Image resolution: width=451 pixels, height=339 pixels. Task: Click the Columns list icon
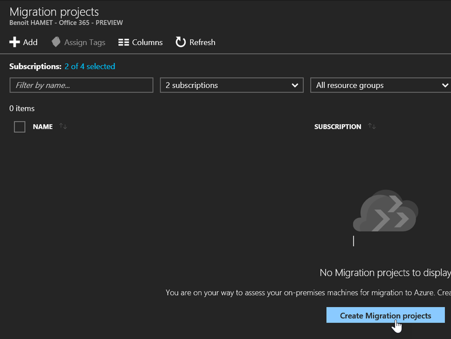pos(123,42)
